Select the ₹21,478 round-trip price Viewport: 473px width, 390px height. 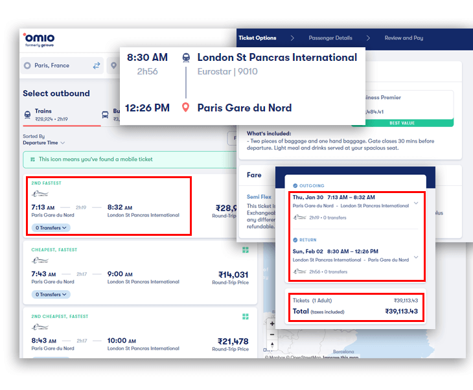pos(233,341)
